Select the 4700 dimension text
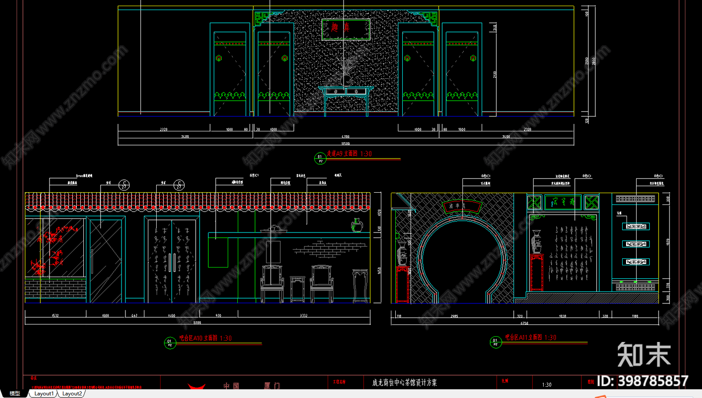702x398 pixels. [x=346, y=137]
